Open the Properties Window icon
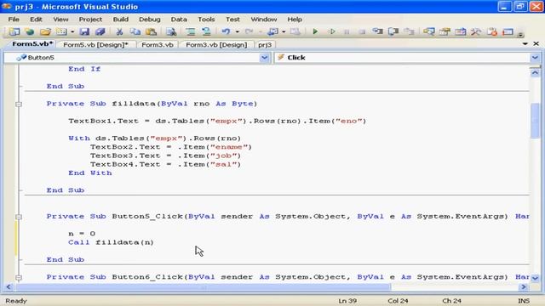 (445, 32)
